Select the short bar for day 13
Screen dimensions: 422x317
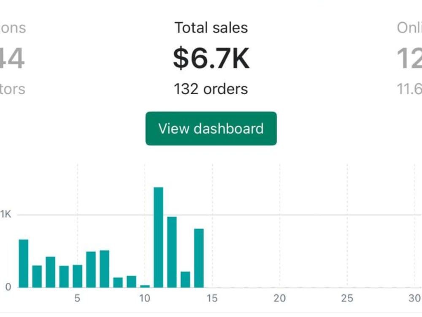coord(185,279)
